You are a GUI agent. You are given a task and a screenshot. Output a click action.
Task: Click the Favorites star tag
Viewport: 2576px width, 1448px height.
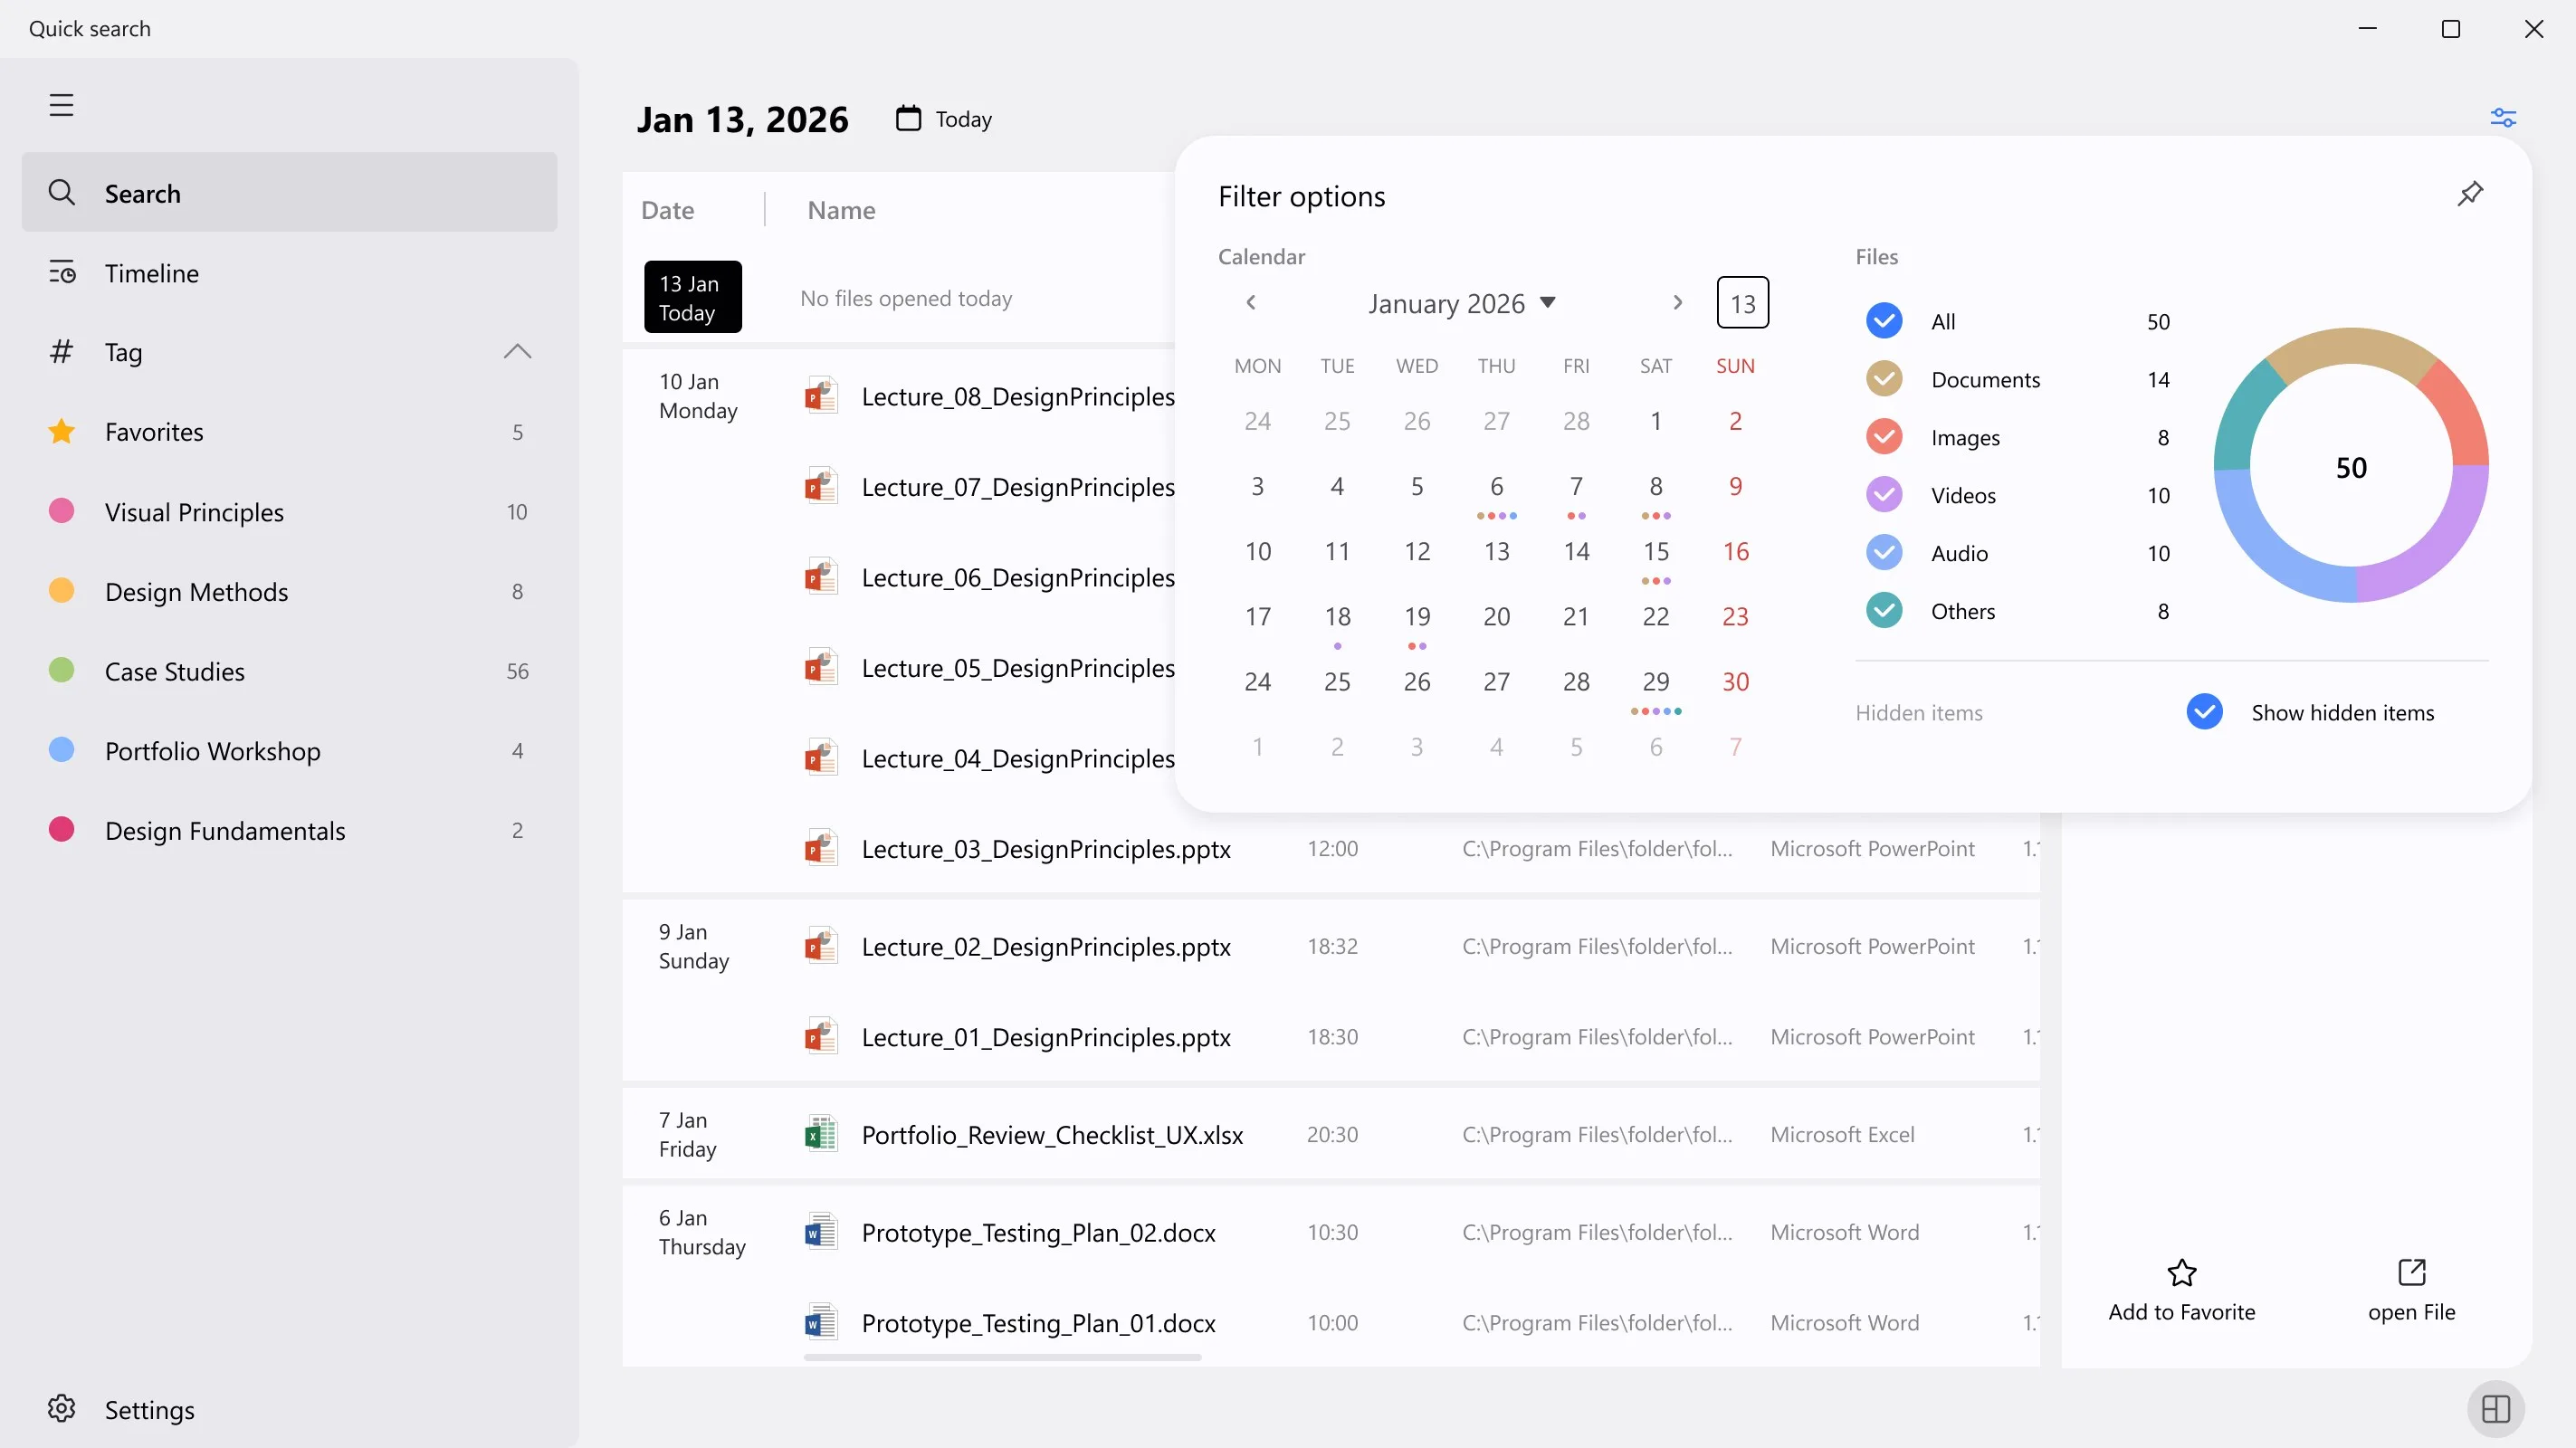[x=61, y=432]
